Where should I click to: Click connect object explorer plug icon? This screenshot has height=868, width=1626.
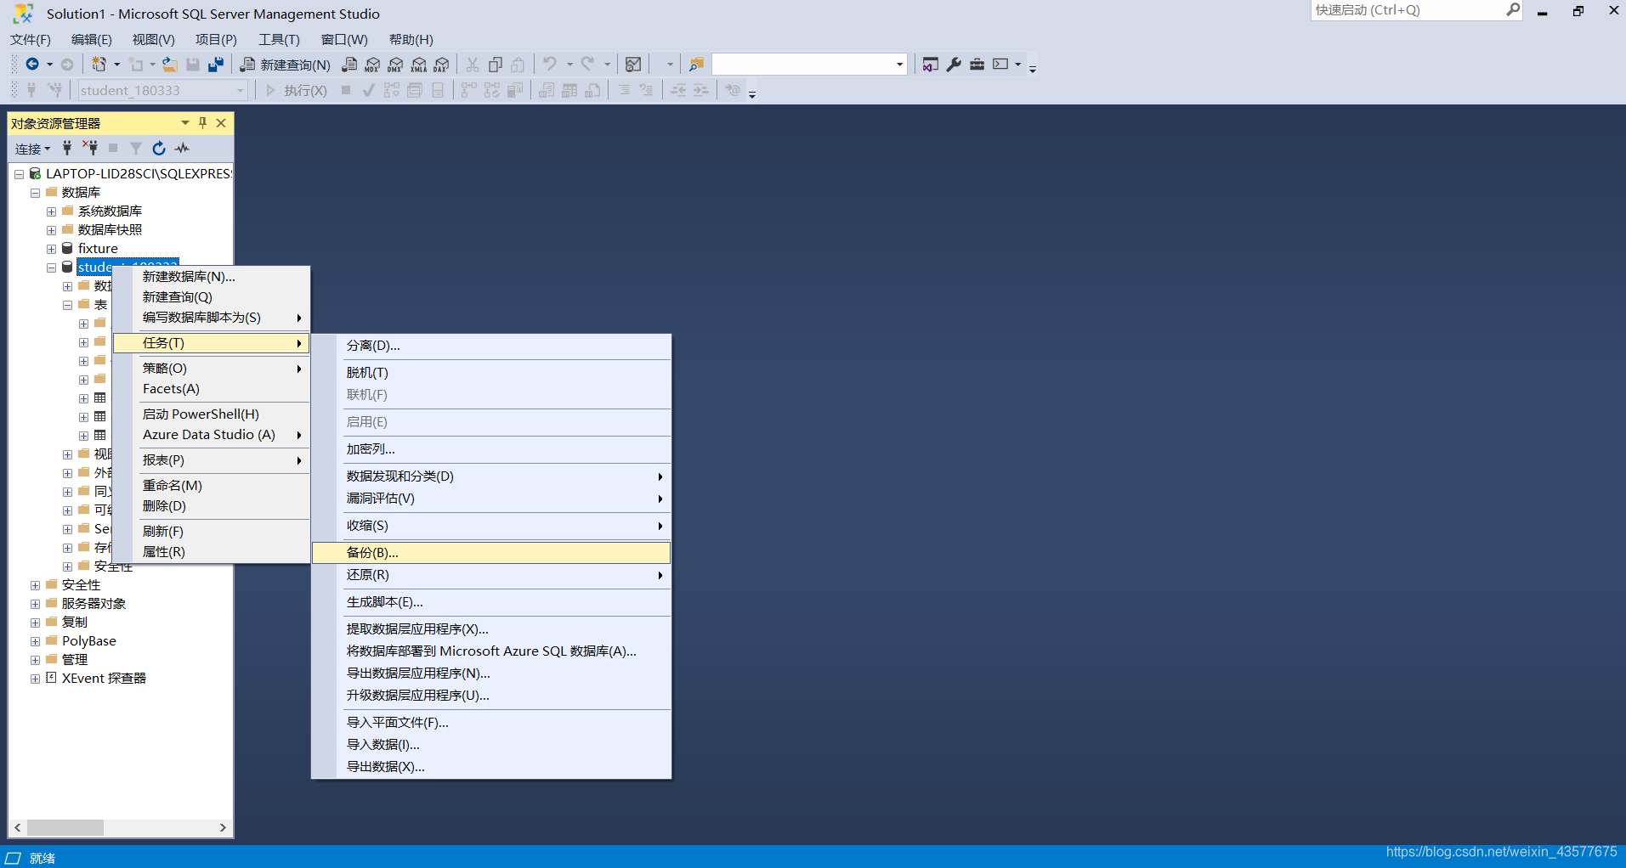[67, 148]
